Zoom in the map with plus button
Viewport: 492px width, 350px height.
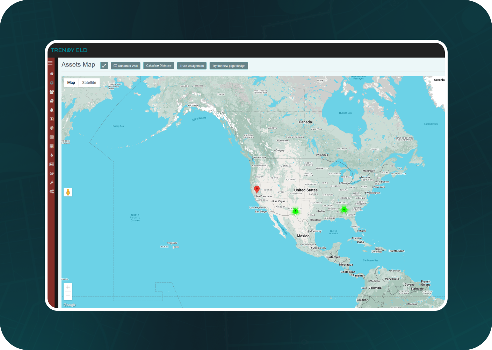68,287
